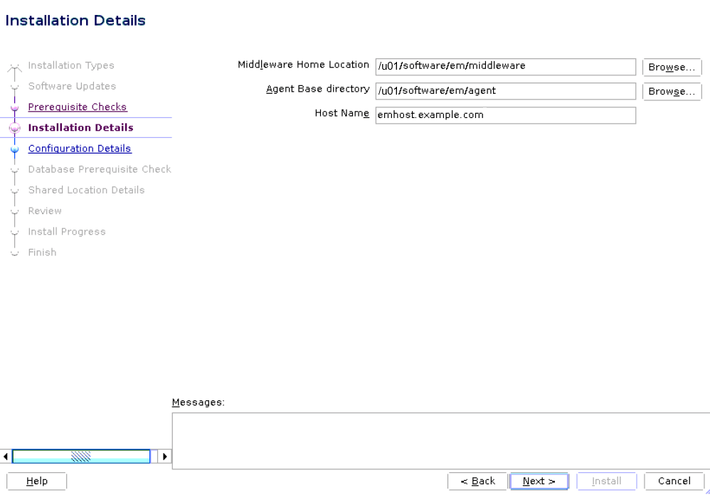Proceed with the Next button

539,481
